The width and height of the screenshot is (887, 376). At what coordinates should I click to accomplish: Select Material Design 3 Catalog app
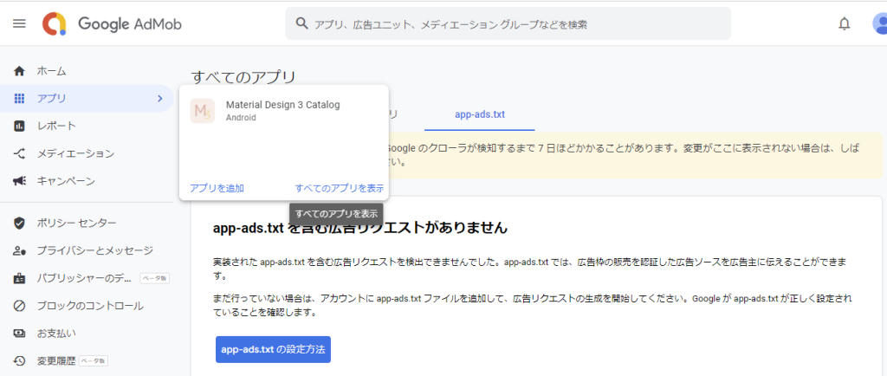point(282,111)
